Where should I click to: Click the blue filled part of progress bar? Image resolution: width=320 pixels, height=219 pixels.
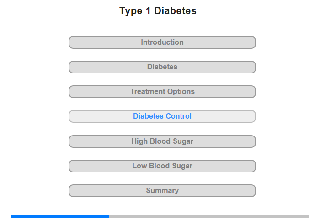59,216
